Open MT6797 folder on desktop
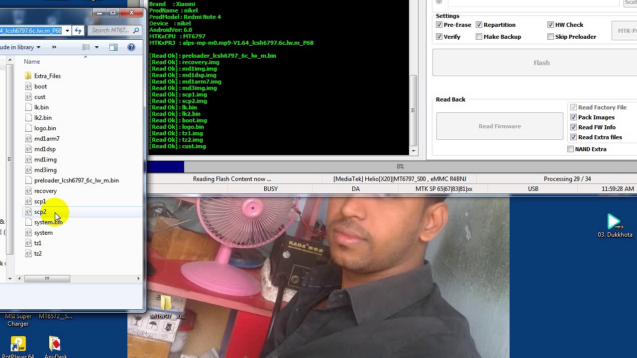The image size is (637, 358). tap(167, 307)
